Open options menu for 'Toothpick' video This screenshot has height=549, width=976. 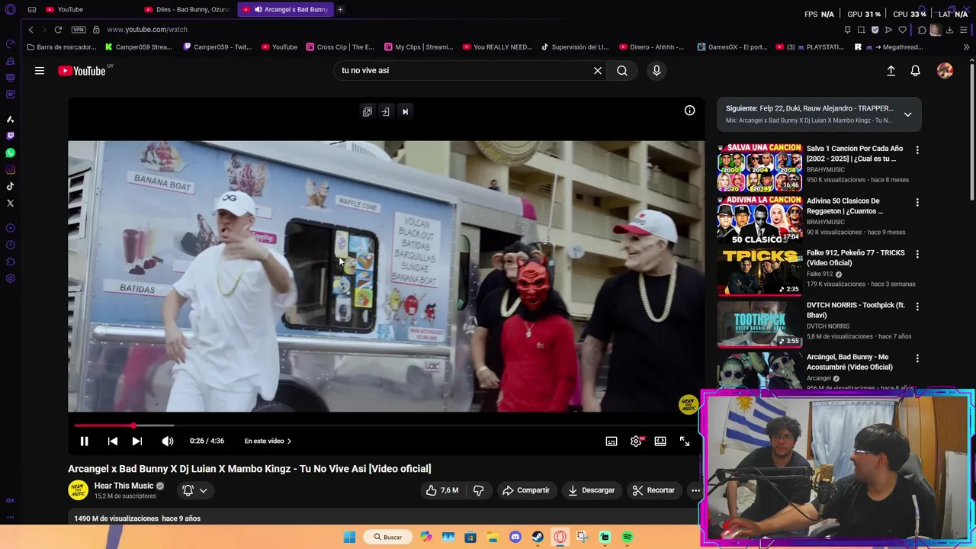point(917,307)
